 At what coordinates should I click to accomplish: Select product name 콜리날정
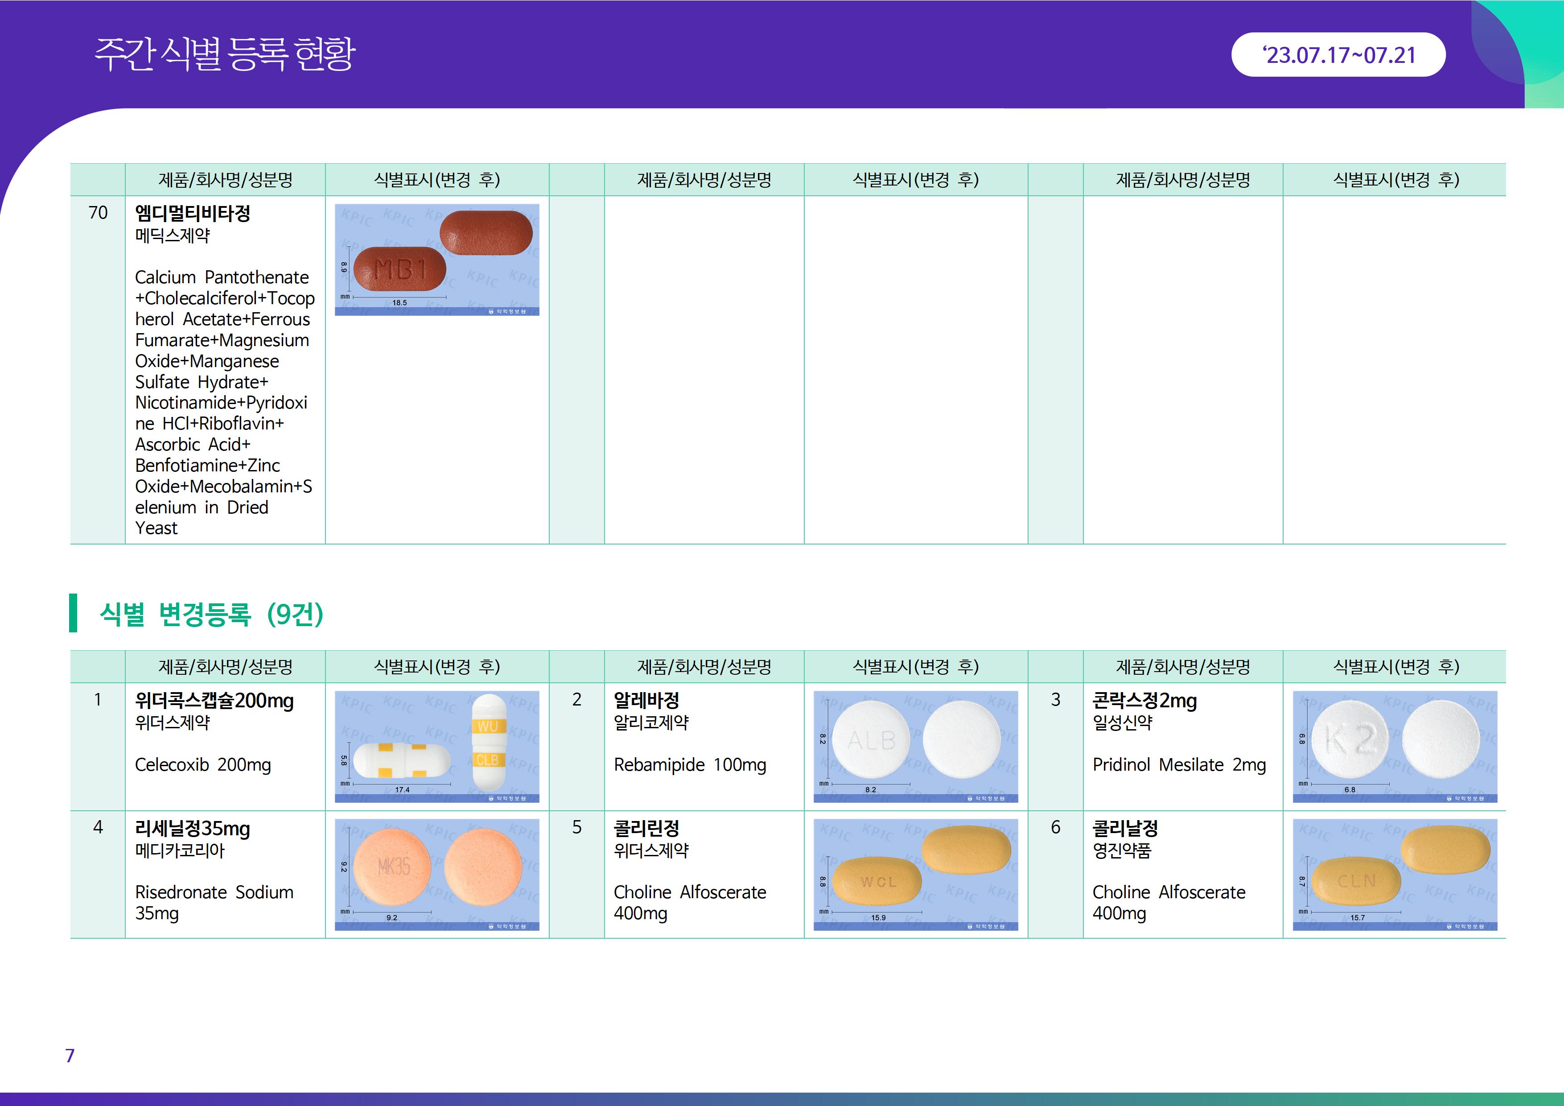coord(1125,828)
